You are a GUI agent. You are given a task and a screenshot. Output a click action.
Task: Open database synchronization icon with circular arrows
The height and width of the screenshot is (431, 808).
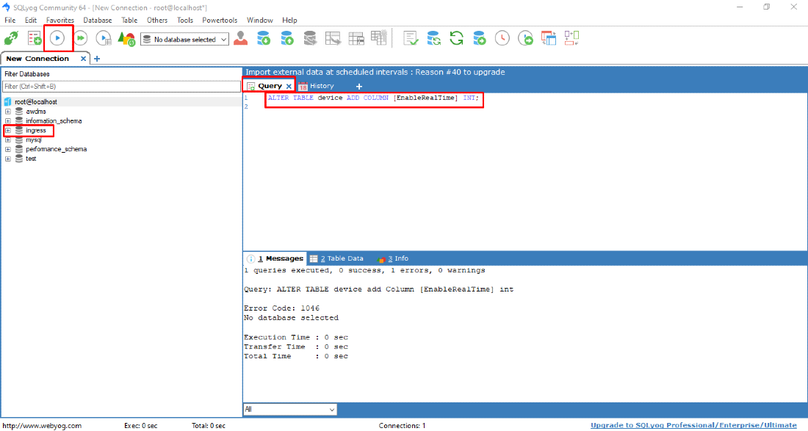(x=433, y=38)
